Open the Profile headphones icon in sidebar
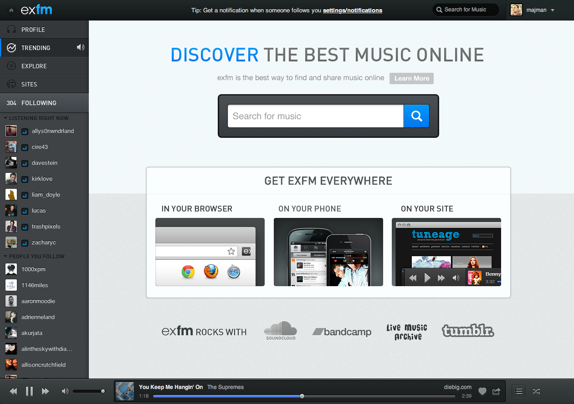The width and height of the screenshot is (574, 404). click(12, 30)
